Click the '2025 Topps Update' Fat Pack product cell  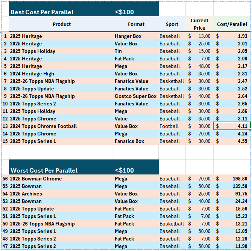(x=61, y=209)
